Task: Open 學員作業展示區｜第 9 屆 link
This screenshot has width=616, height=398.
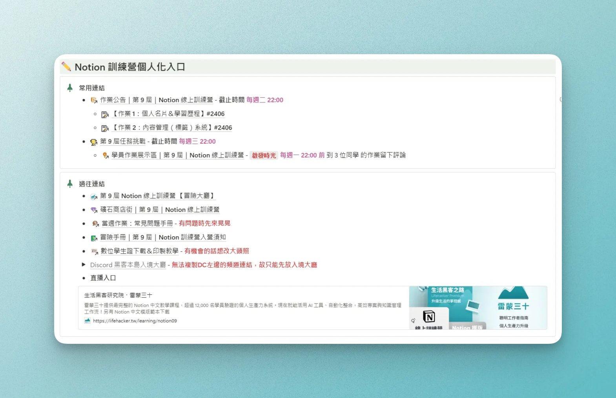Action: [178, 155]
